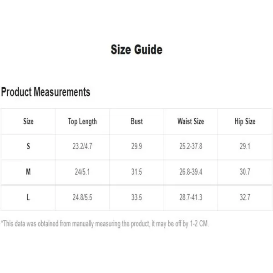Click the 23.2/4.7 top length cell
This screenshot has width=273, height=273.
click(x=82, y=146)
